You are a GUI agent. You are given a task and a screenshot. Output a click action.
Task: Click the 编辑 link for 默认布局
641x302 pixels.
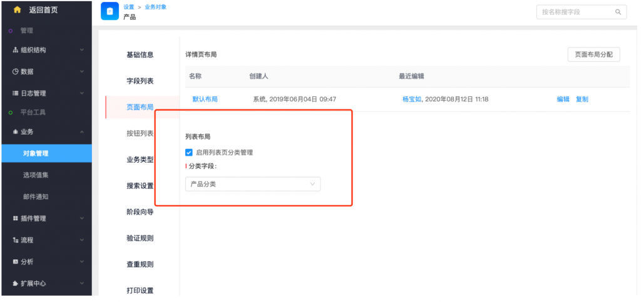click(563, 99)
